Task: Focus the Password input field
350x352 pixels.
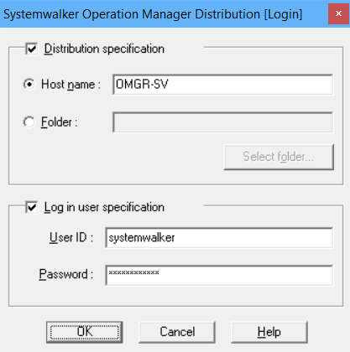Action: click(219, 276)
